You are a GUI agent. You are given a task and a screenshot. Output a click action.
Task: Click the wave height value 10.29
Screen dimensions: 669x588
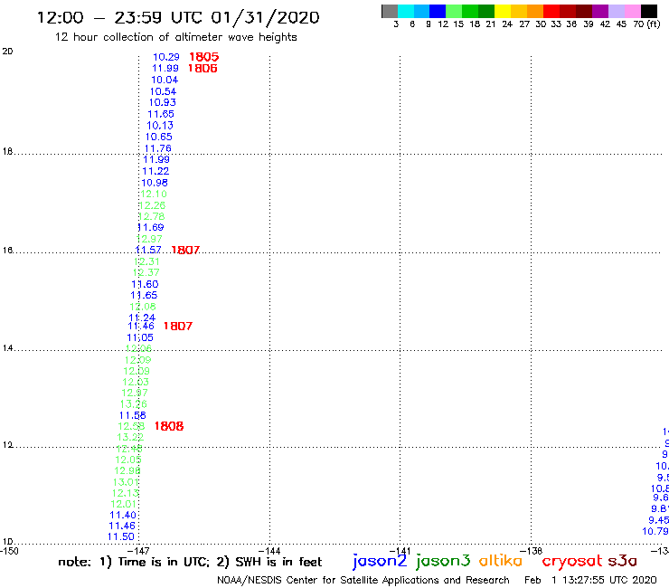click(166, 57)
